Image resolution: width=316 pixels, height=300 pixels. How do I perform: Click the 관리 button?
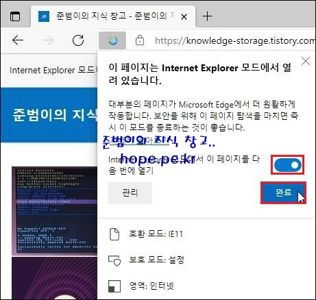[x=130, y=193]
